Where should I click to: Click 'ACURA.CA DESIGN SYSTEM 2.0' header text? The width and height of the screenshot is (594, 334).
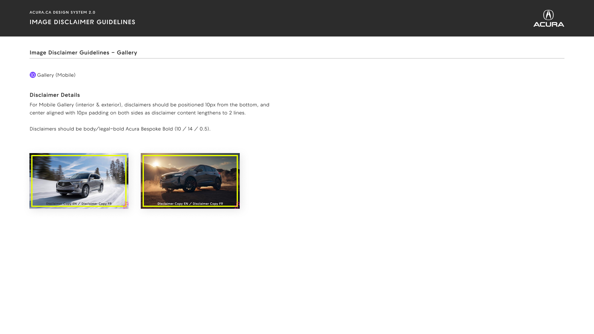(x=62, y=12)
